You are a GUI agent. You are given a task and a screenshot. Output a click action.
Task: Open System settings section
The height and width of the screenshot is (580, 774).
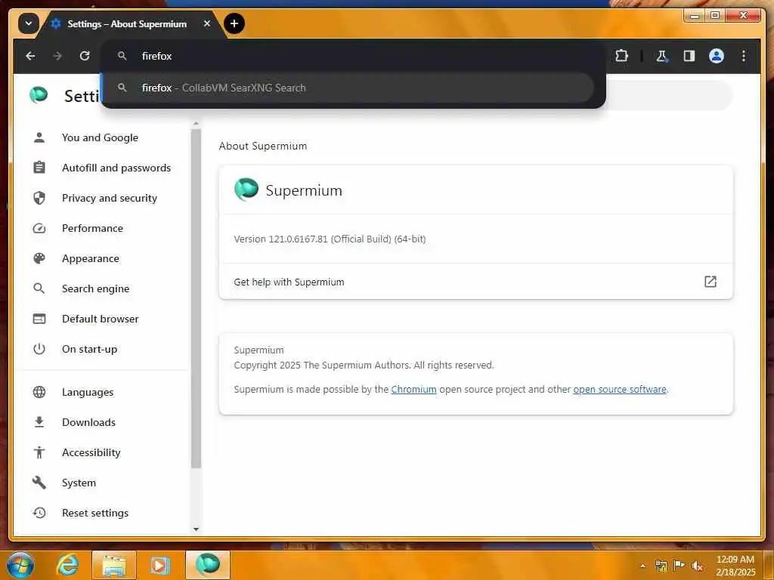(x=79, y=483)
